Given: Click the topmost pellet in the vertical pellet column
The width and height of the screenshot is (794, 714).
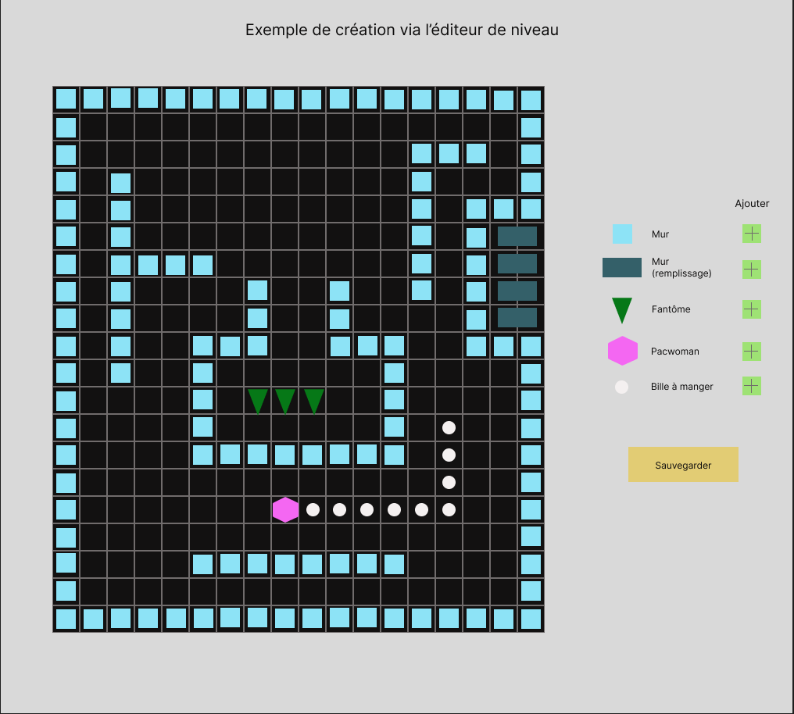Looking at the screenshot, I should pos(449,427).
